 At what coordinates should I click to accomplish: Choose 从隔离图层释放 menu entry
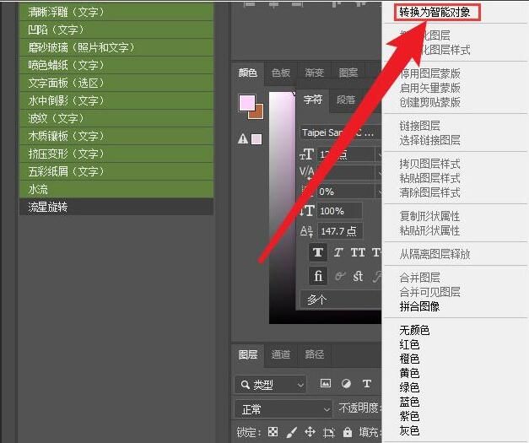[x=435, y=254]
